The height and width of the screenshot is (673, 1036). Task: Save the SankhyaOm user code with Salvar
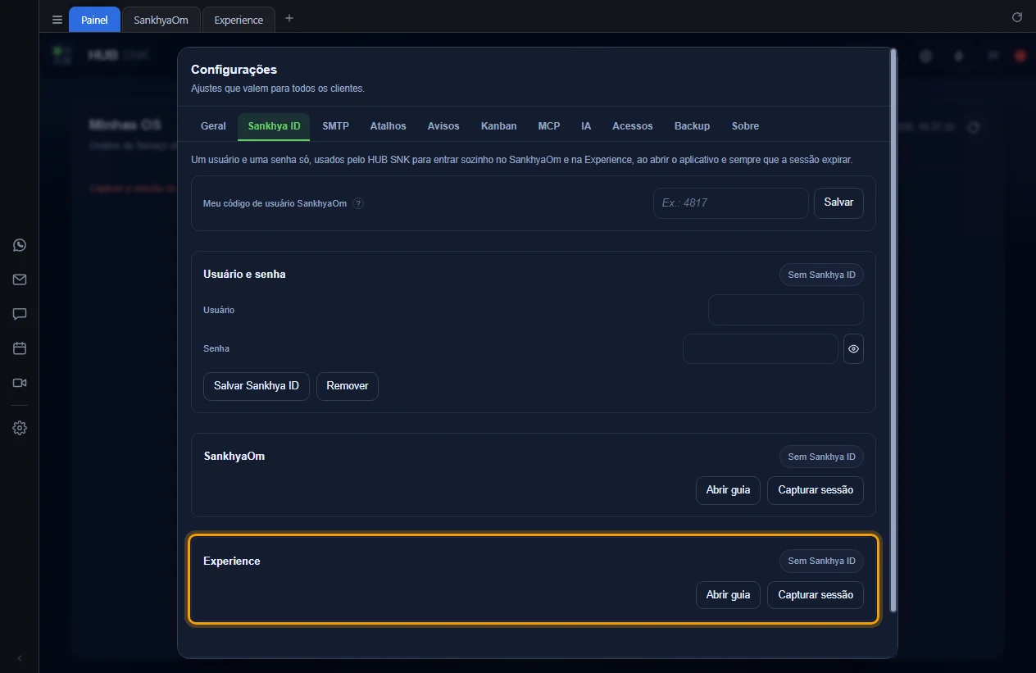[x=838, y=202]
